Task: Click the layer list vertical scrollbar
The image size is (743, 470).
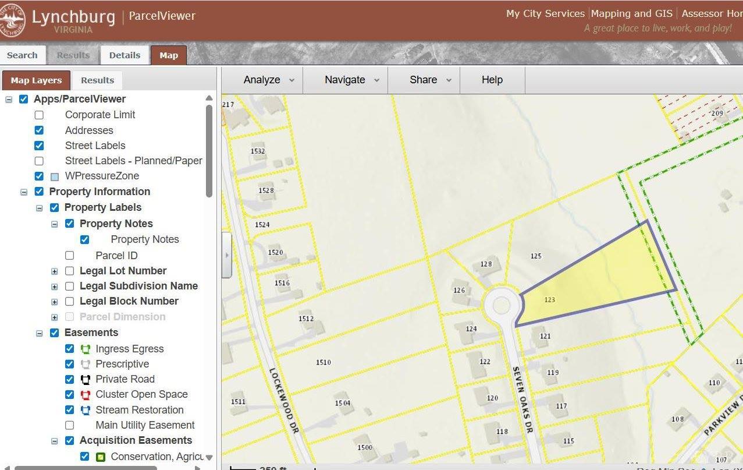Action: click(209, 151)
